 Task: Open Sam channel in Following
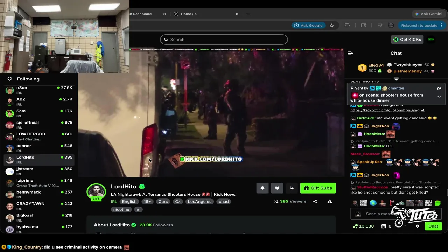click(39, 113)
